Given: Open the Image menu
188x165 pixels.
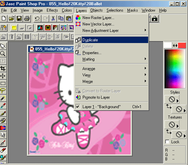Looking at the screenshot, I should point(38,10).
